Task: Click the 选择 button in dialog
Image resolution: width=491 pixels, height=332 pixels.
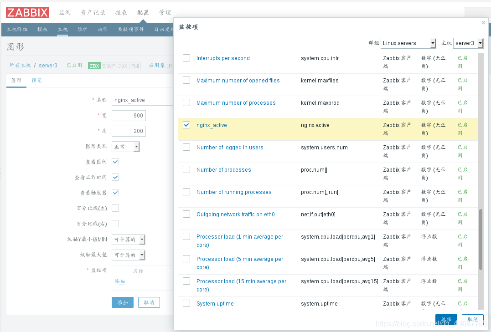Action: [446, 320]
